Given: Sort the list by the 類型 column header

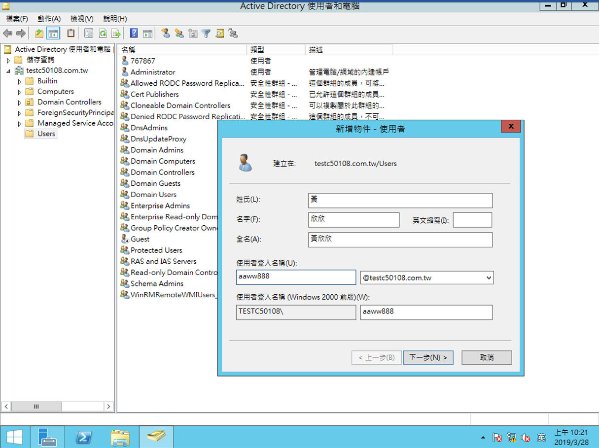Looking at the screenshot, I should click(x=276, y=50).
